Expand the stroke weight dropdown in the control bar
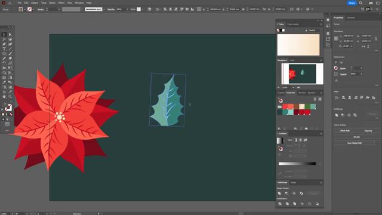This screenshot has height=215, width=382. tap(58, 10)
